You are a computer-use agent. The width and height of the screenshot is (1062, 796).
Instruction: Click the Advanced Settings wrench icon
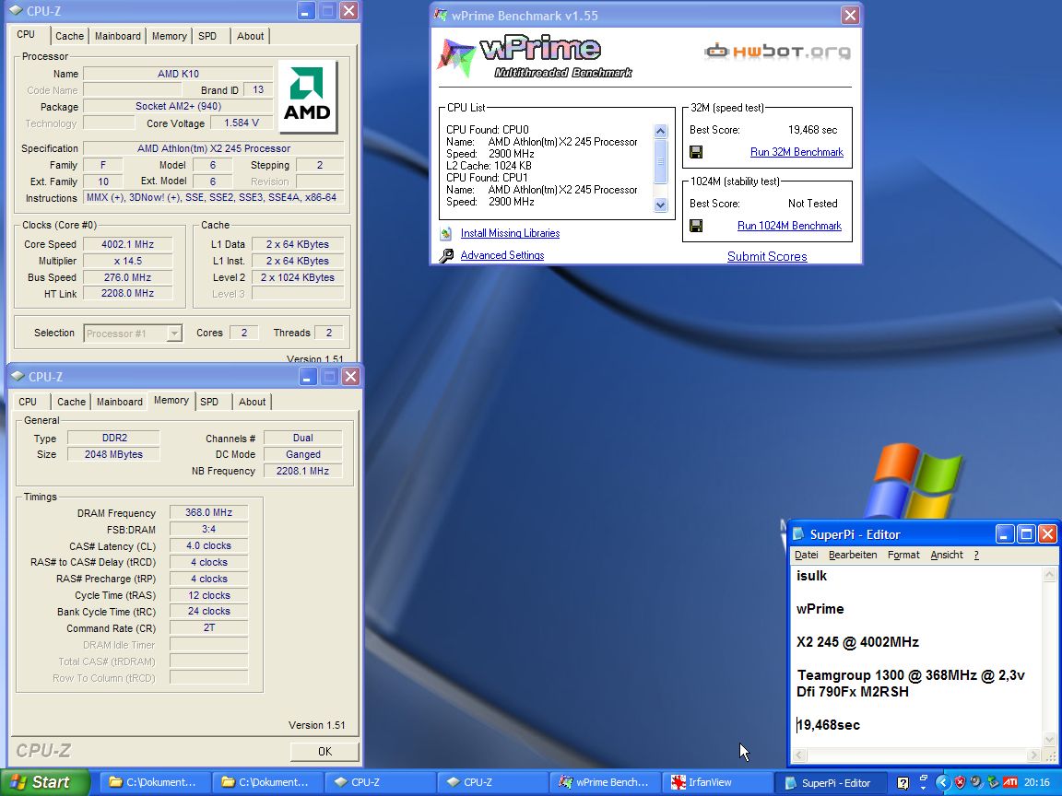click(x=446, y=255)
